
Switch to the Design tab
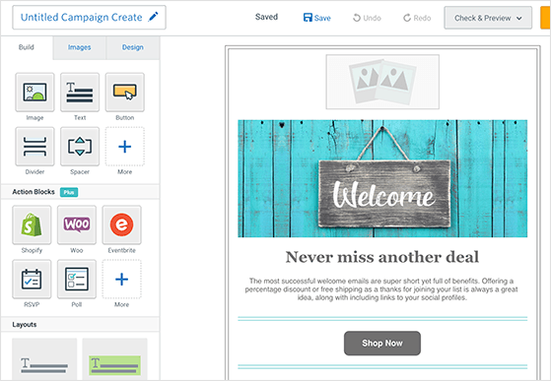(x=132, y=47)
